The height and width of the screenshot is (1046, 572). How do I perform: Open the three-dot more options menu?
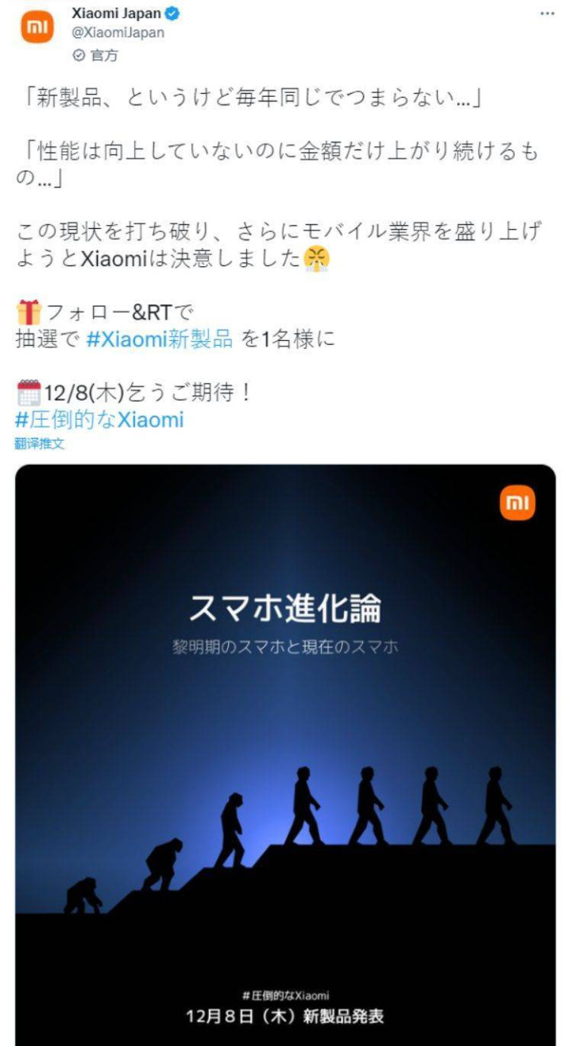click(547, 14)
